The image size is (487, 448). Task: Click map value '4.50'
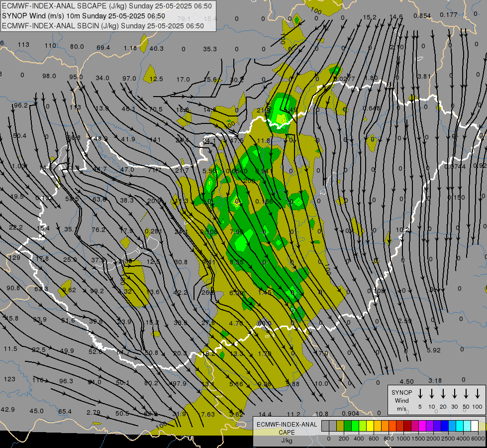(x=406, y=381)
